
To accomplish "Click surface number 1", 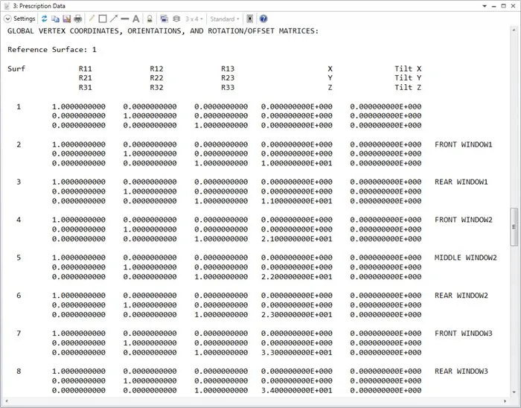I will (19, 106).
